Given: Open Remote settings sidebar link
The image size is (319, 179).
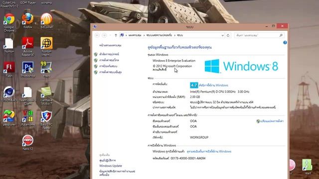Looking at the screenshot, I should (x=109, y=60).
